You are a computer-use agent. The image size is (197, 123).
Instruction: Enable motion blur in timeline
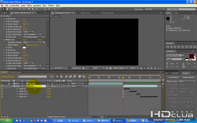click(74, 77)
